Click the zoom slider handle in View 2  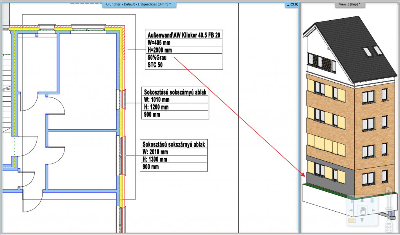(x=389, y=209)
